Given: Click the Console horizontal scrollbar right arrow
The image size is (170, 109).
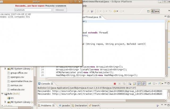Looking at the screenshot, I should (166, 101).
